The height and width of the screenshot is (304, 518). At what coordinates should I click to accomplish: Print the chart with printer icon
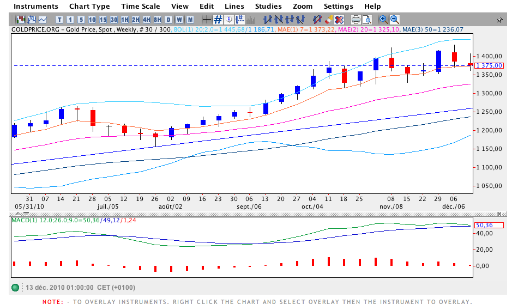click(356, 20)
